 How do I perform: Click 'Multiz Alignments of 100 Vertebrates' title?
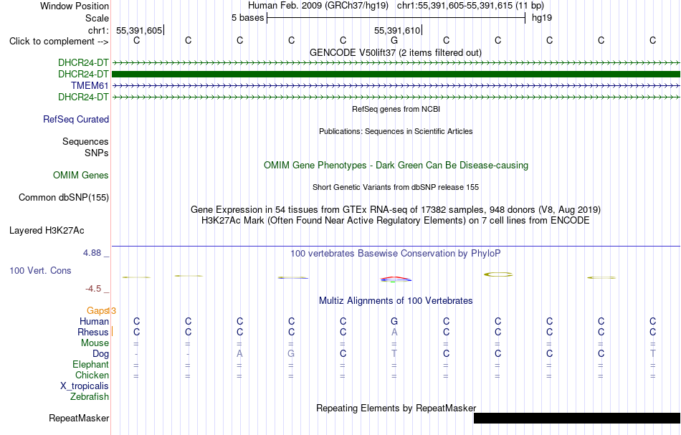tap(396, 300)
